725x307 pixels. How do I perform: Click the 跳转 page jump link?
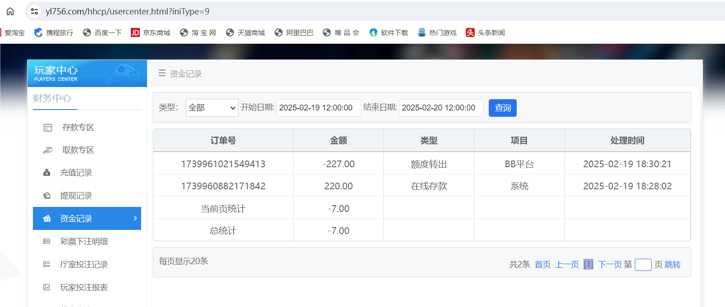(673, 265)
